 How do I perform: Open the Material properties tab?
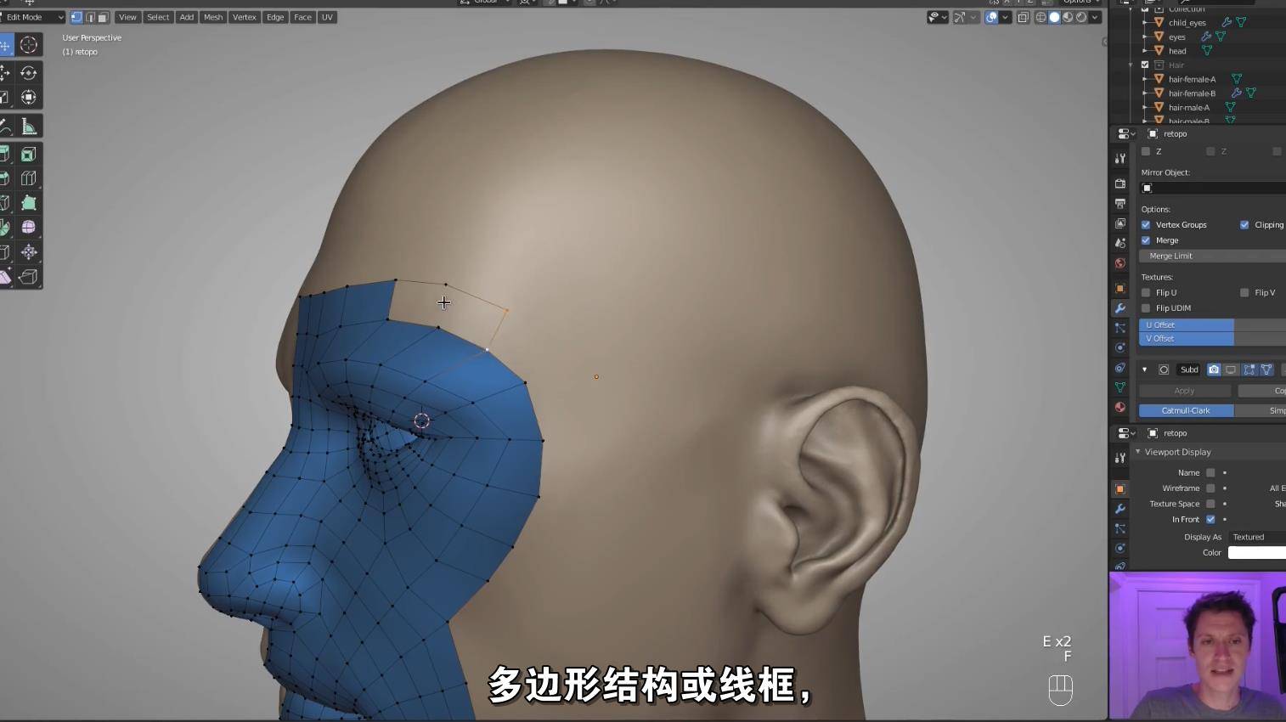tap(1120, 408)
